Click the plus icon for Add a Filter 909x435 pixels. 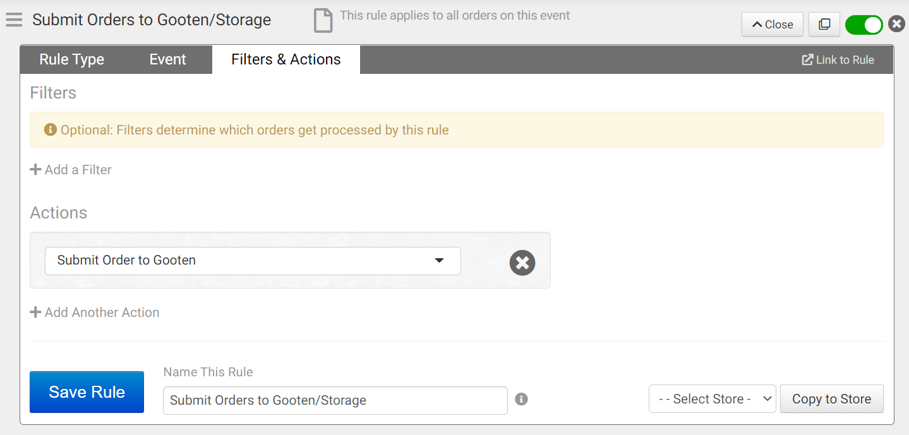pos(36,170)
